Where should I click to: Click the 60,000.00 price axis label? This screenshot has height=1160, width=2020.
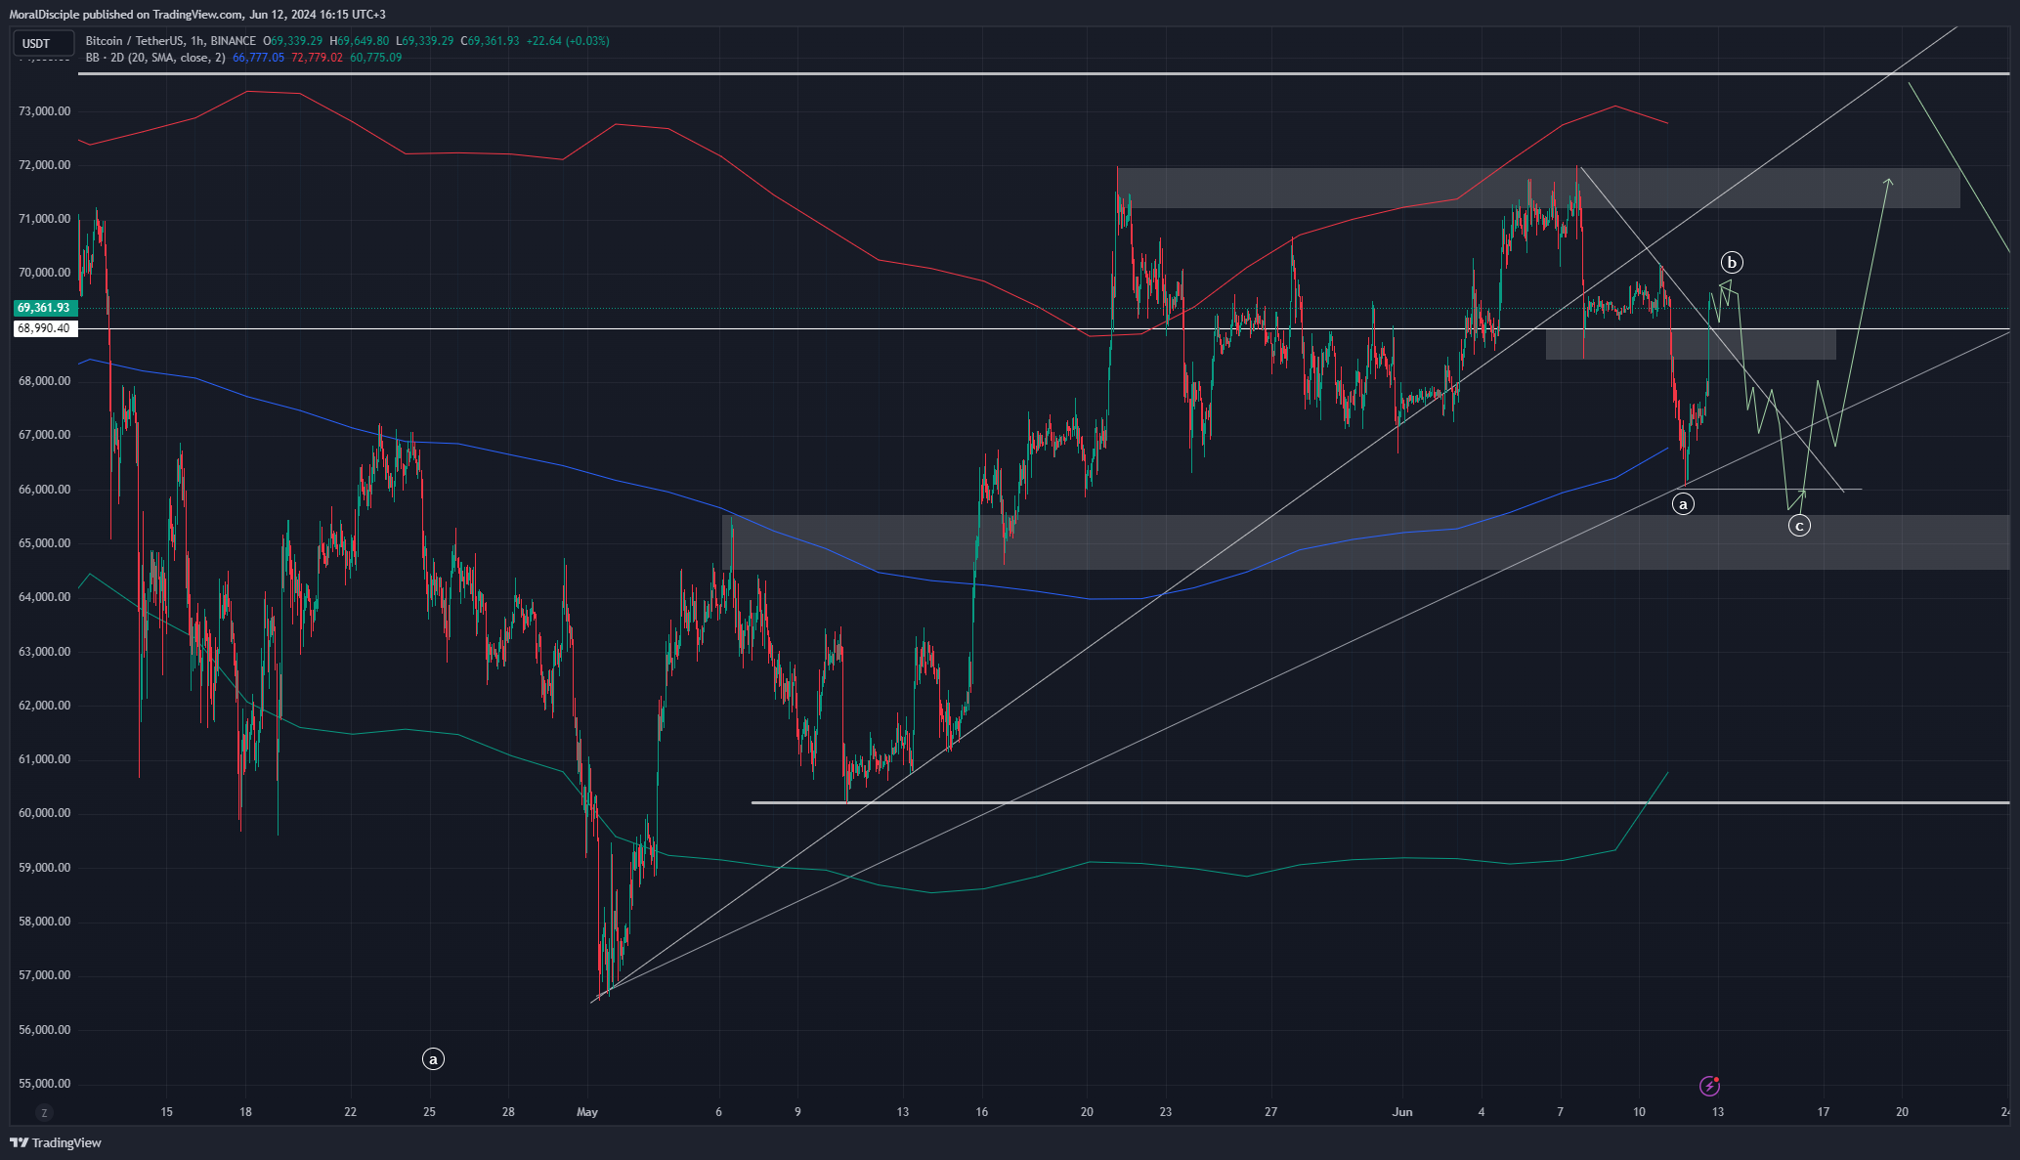pos(44,813)
